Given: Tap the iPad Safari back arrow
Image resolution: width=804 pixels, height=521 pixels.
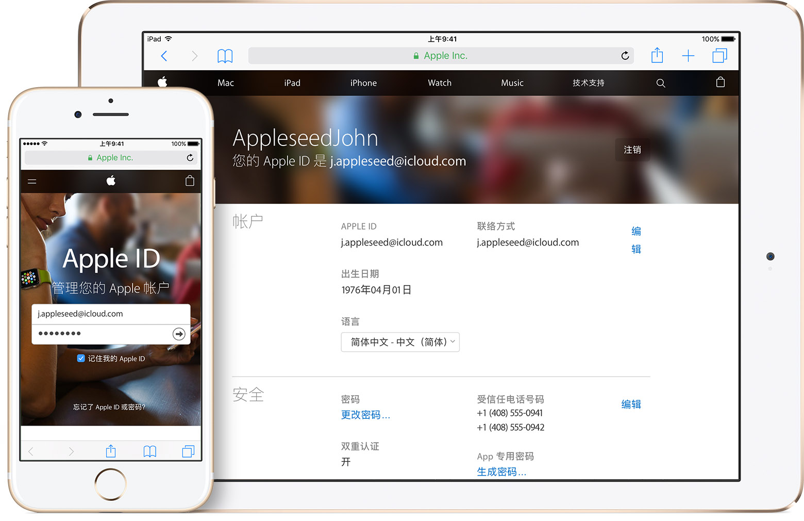Looking at the screenshot, I should tap(164, 56).
